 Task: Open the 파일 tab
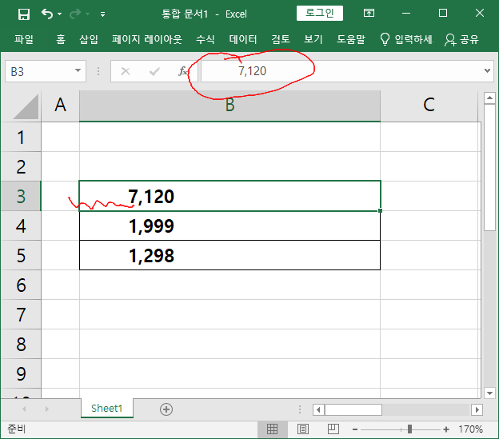[x=24, y=39]
